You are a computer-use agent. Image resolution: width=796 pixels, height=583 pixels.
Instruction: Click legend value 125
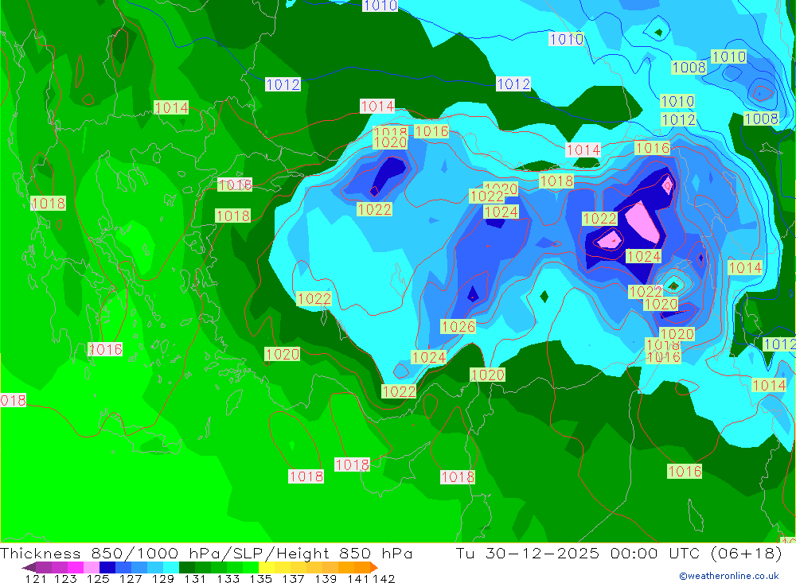[98, 579]
